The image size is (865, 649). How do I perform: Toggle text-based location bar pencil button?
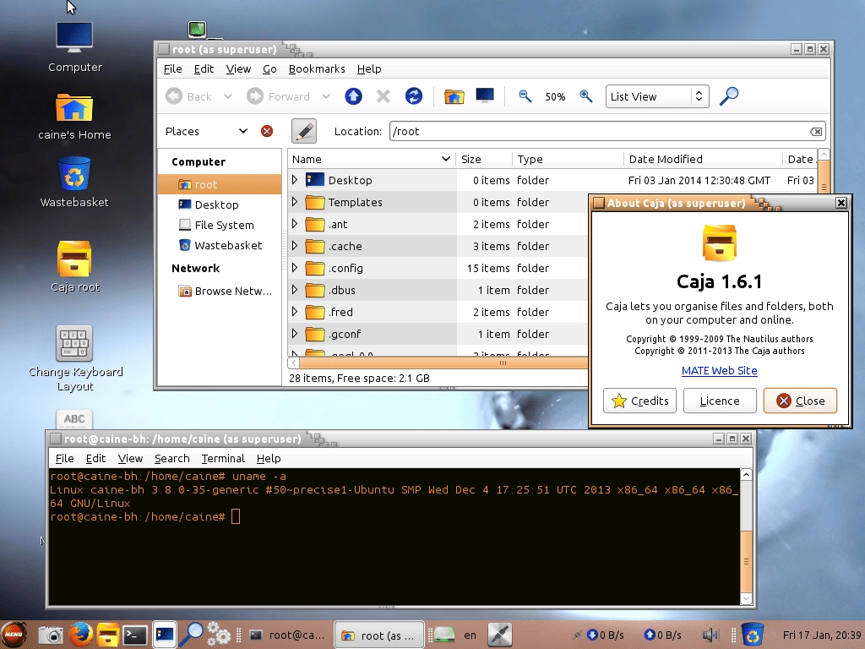(303, 131)
